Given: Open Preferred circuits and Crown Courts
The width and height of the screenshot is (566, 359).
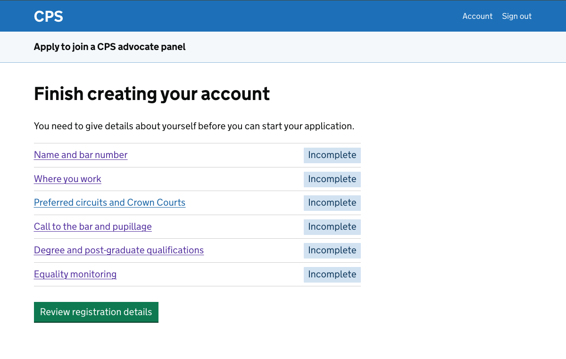Looking at the screenshot, I should tap(109, 202).
